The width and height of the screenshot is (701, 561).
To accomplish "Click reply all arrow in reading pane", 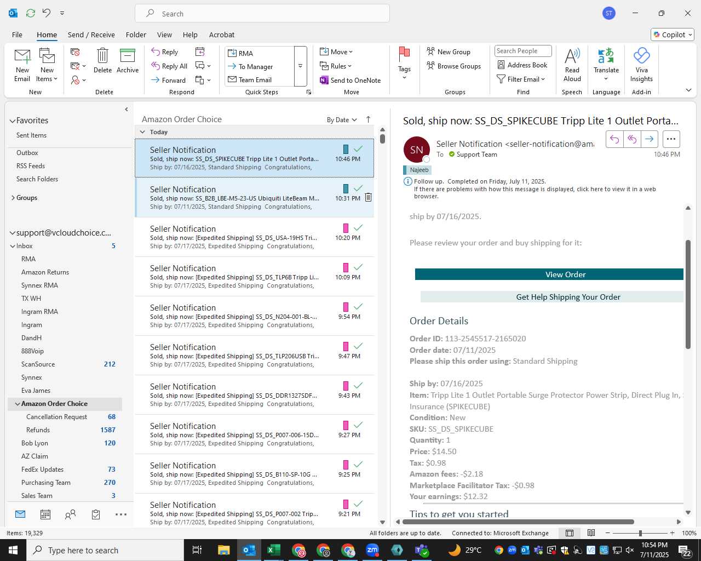I will click(x=632, y=139).
